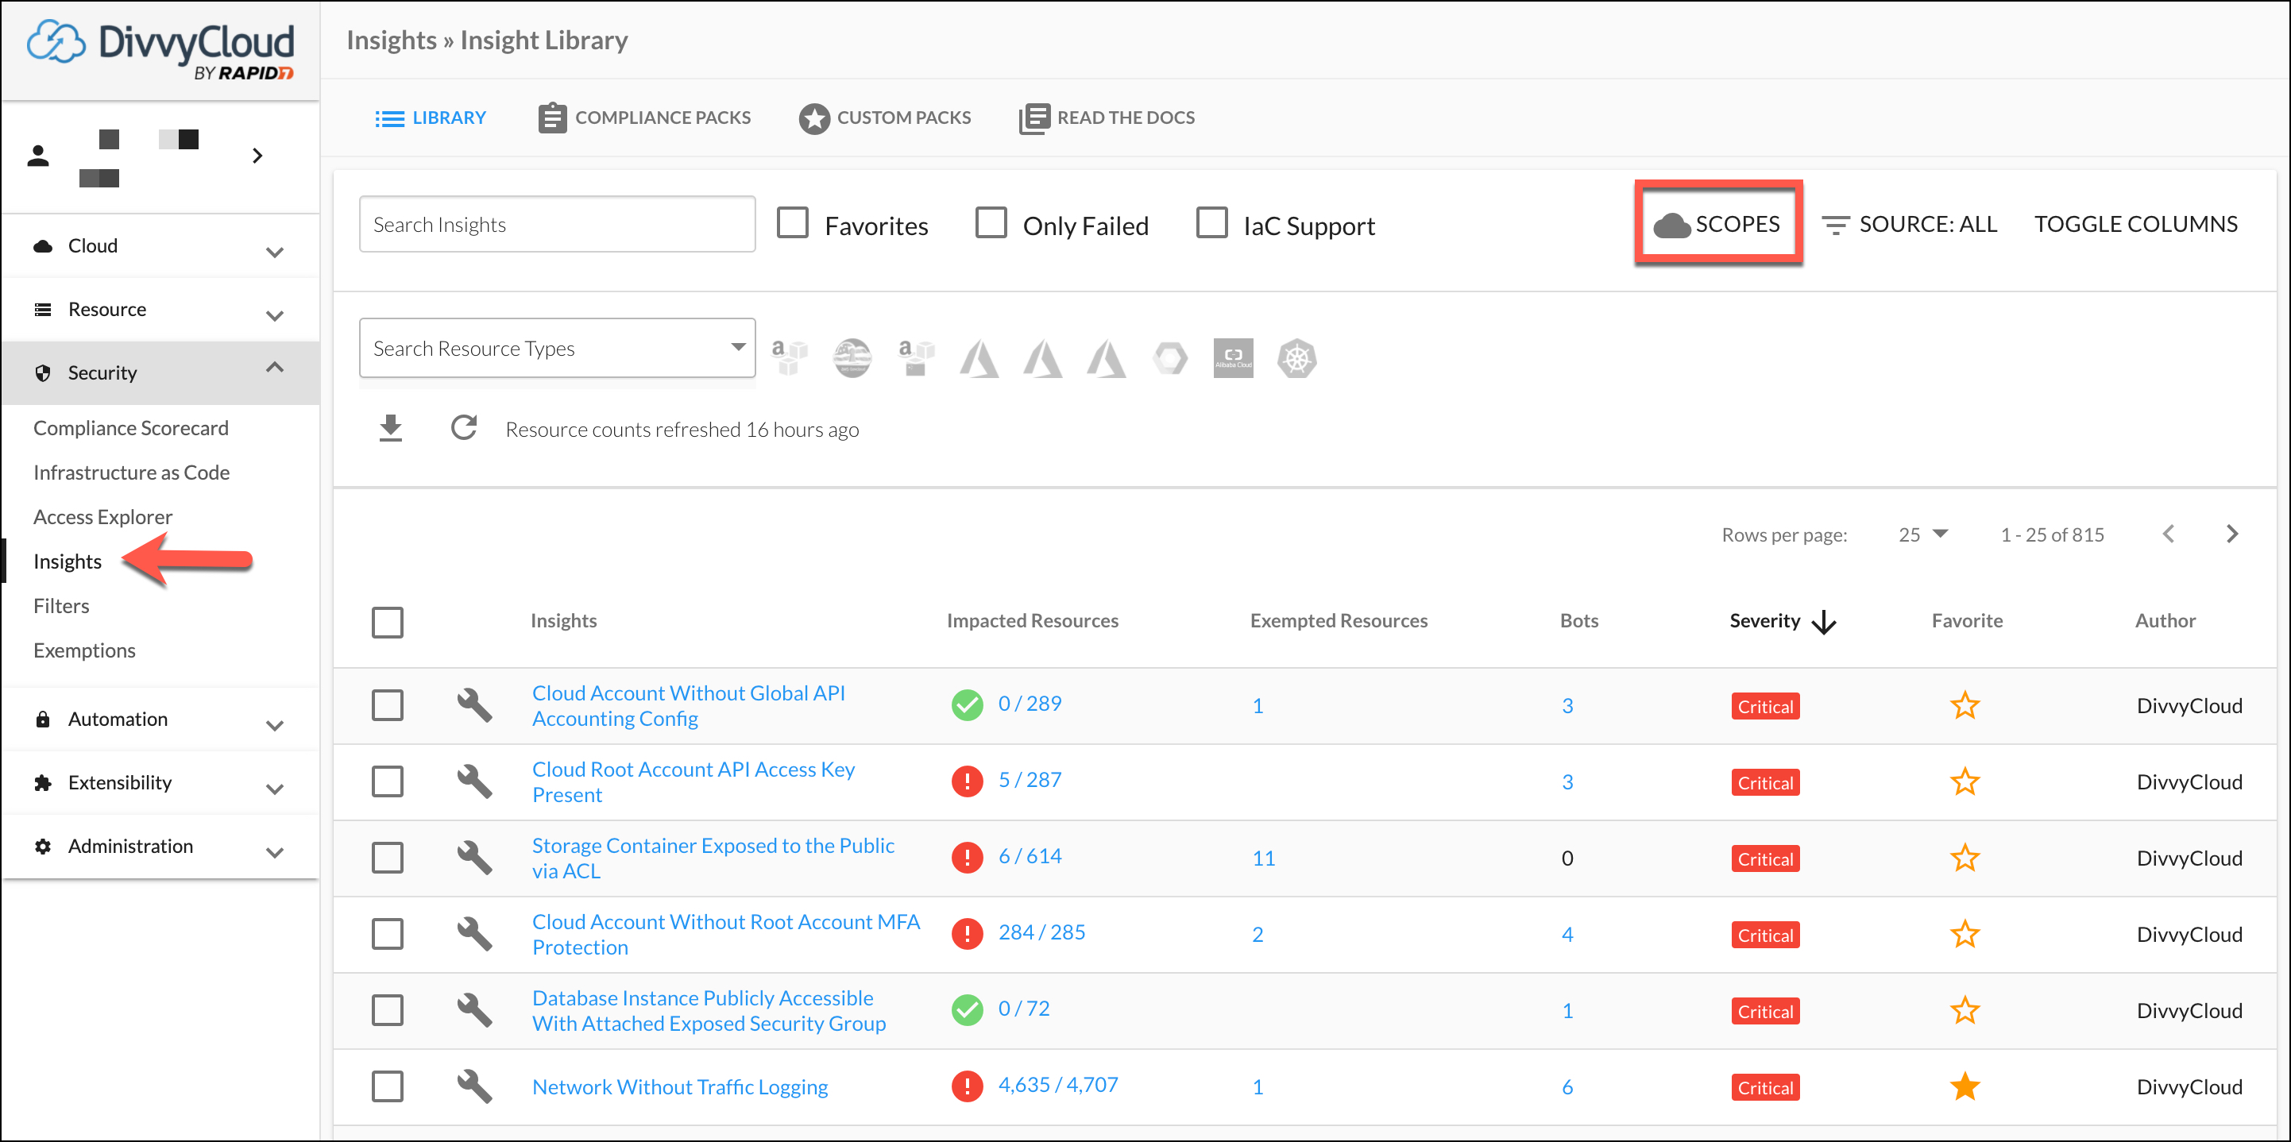Screen dimensions: 2291x1142
Task: Unfavorite the Network Without Traffic Logging insight
Action: [1965, 1087]
